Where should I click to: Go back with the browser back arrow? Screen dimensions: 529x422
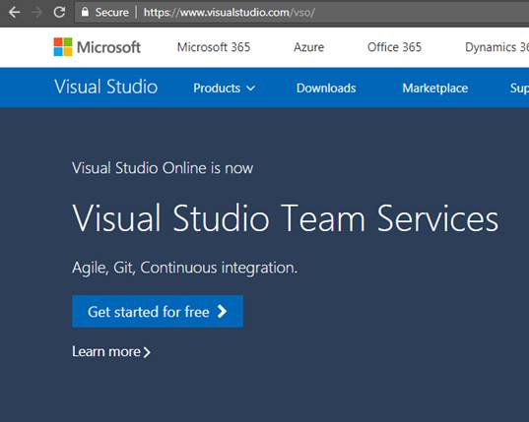tap(14, 13)
